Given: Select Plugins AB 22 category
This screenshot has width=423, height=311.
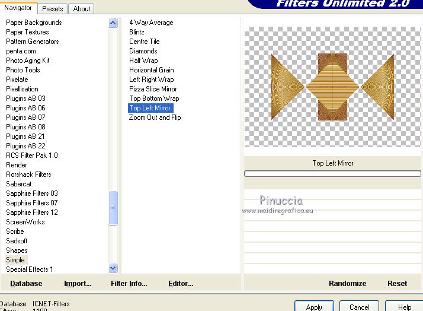Looking at the screenshot, I should [x=25, y=146].
